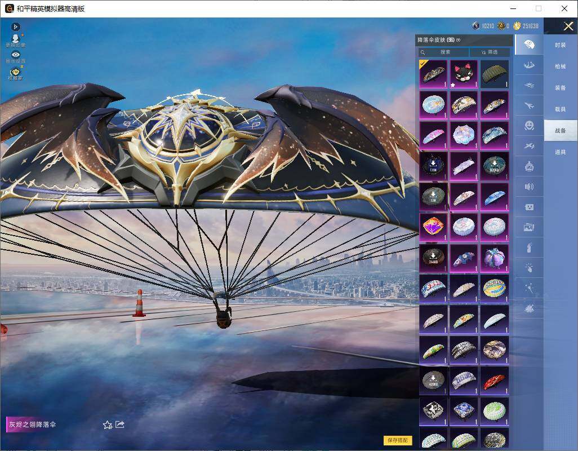Open the 筛选 filter dropdown
This screenshot has width=578, height=451.
pos(490,52)
